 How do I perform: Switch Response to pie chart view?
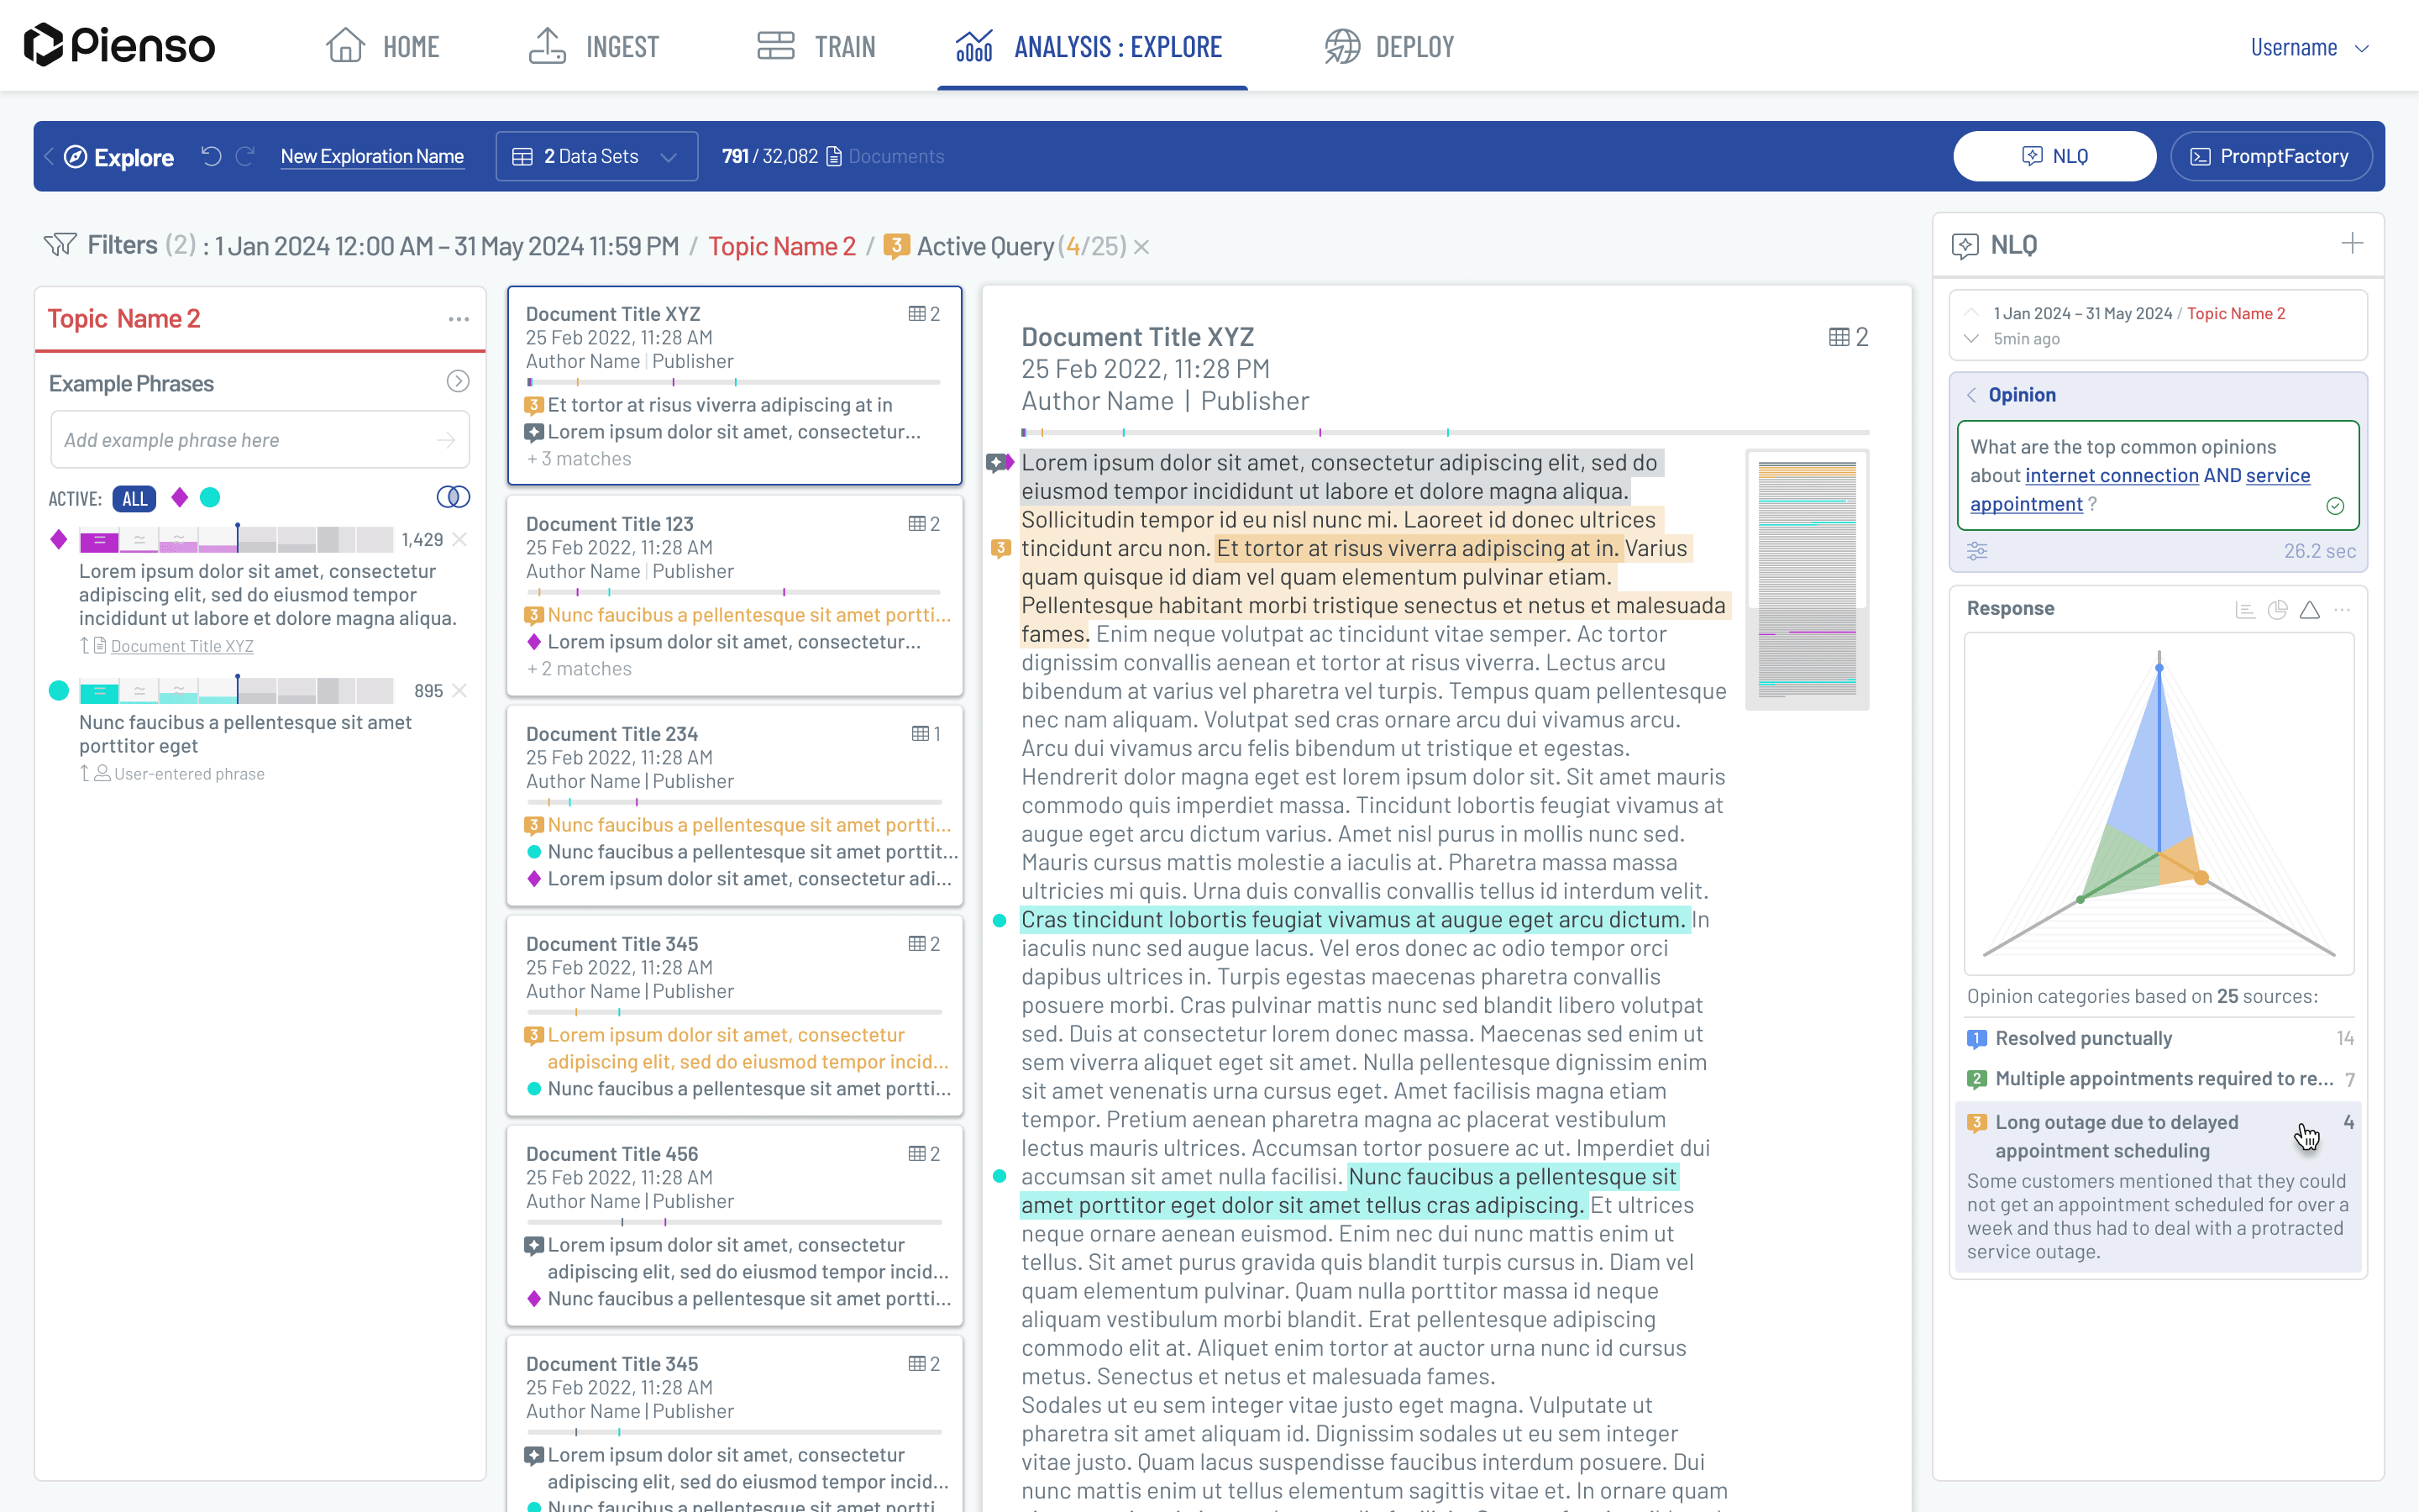[2278, 610]
